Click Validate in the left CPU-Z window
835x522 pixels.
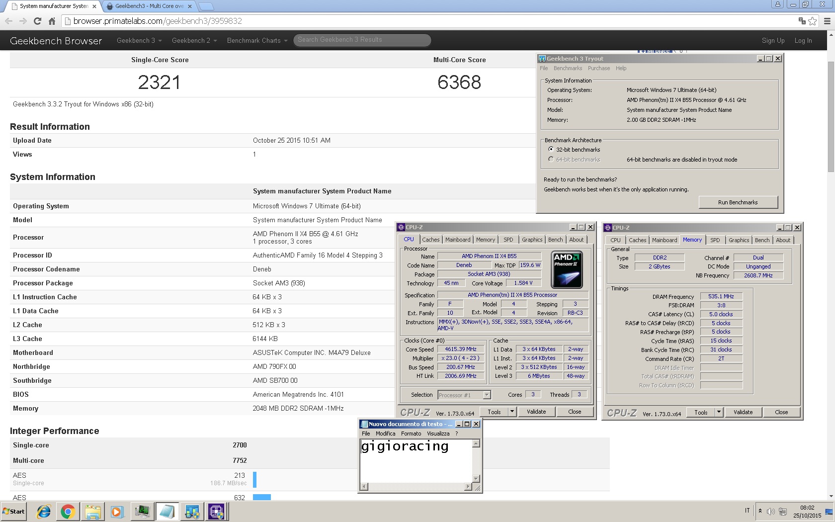tap(536, 412)
